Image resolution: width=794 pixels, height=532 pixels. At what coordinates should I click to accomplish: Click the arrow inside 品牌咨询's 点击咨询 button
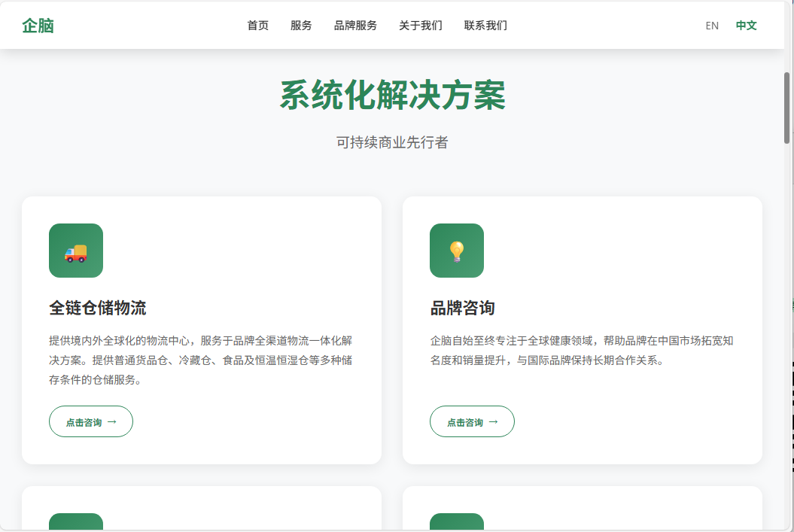(x=494, y=422)
